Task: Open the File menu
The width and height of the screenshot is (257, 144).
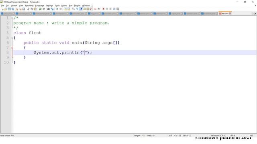Action: (2, 6)
